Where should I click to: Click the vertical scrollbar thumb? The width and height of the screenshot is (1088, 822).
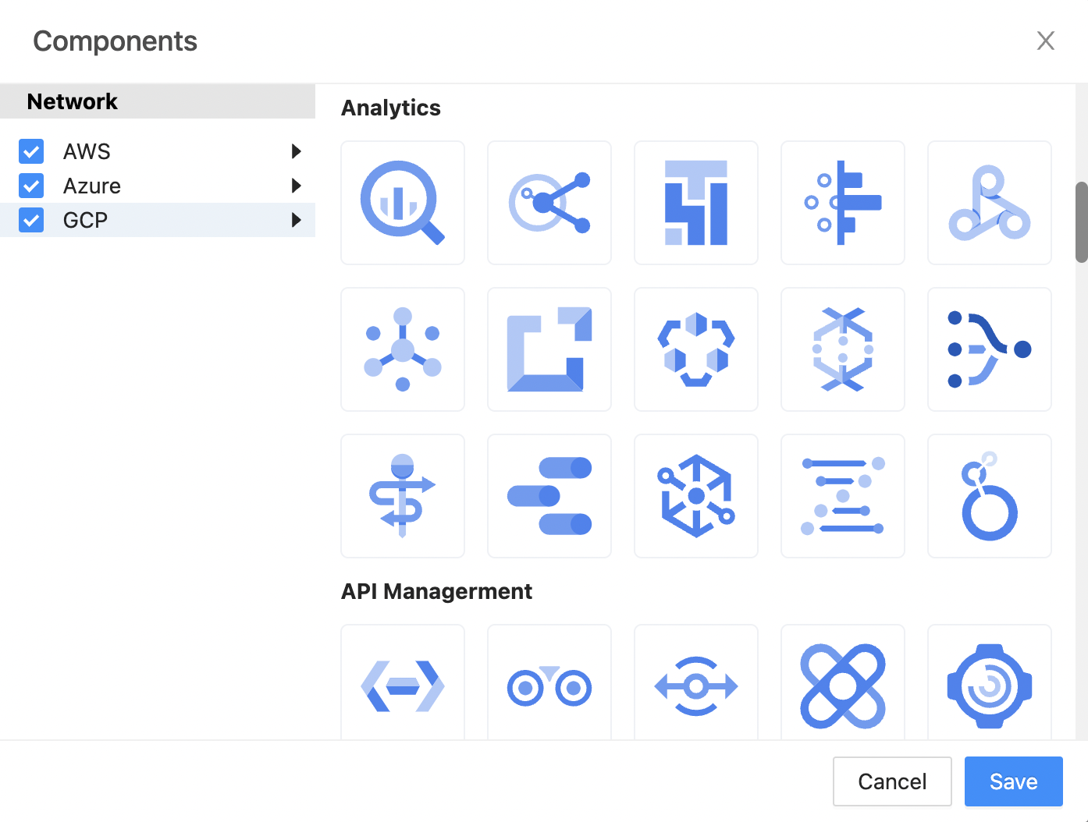1081,222
